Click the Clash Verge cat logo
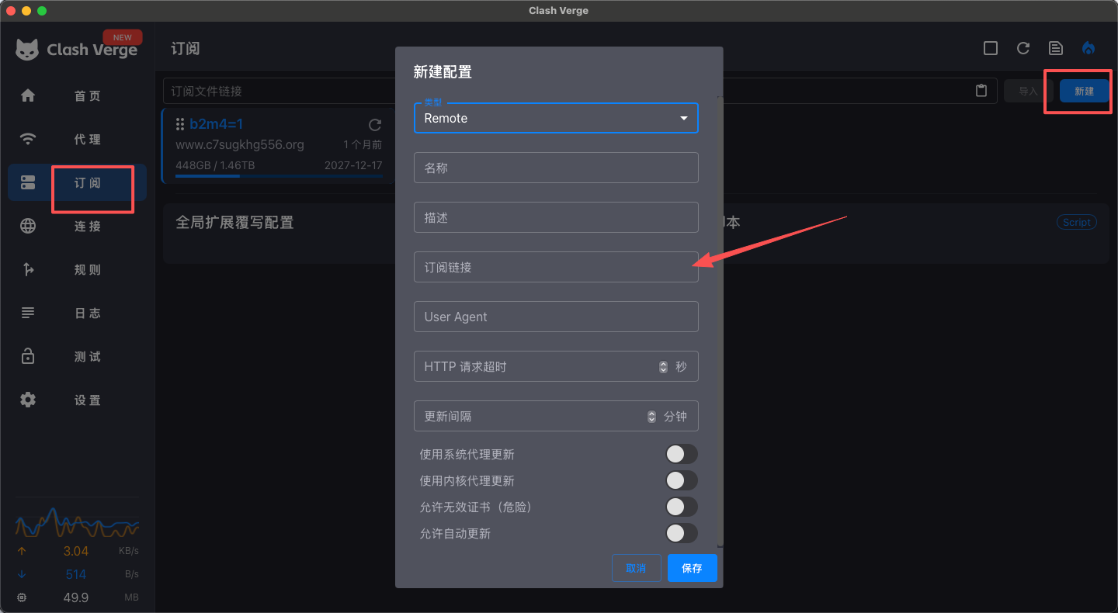 pos(27,50)
